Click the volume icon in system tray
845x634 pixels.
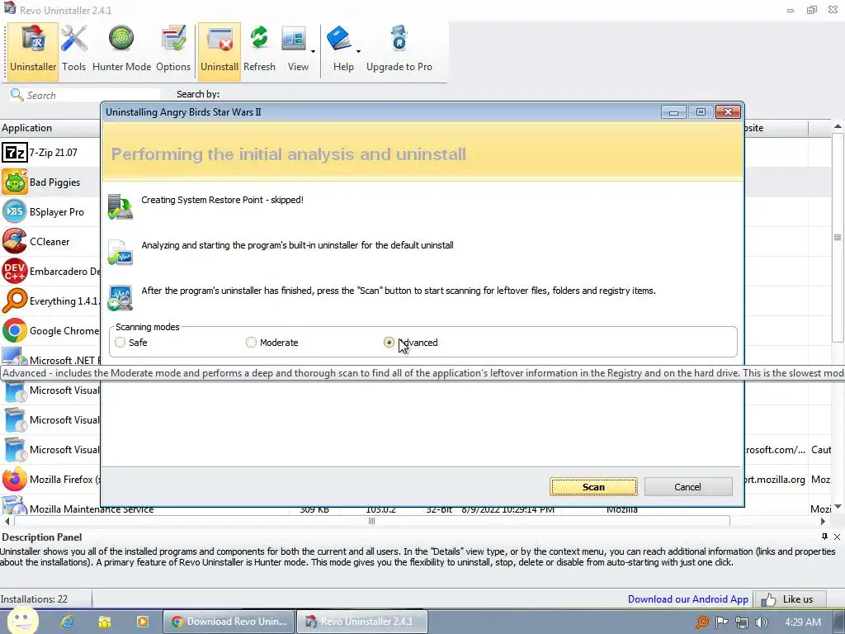click(762, 622)
